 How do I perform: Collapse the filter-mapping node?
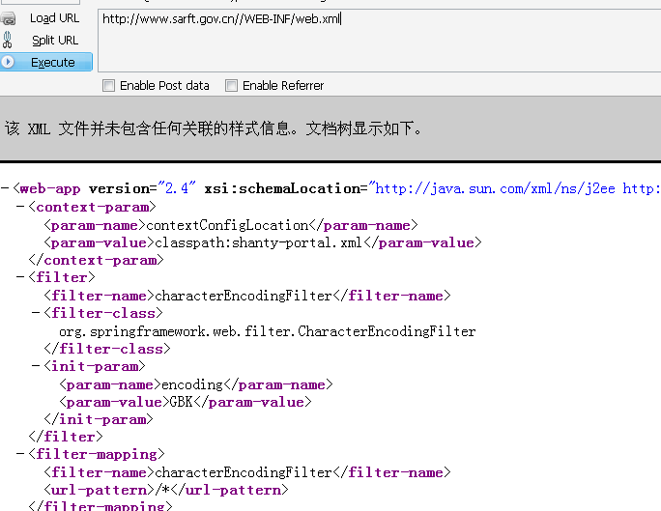click(20, 454)
